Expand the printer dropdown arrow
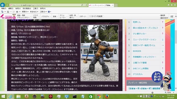Image resolution: width=177 pixels, height=99 pixels. coord(20,12)
